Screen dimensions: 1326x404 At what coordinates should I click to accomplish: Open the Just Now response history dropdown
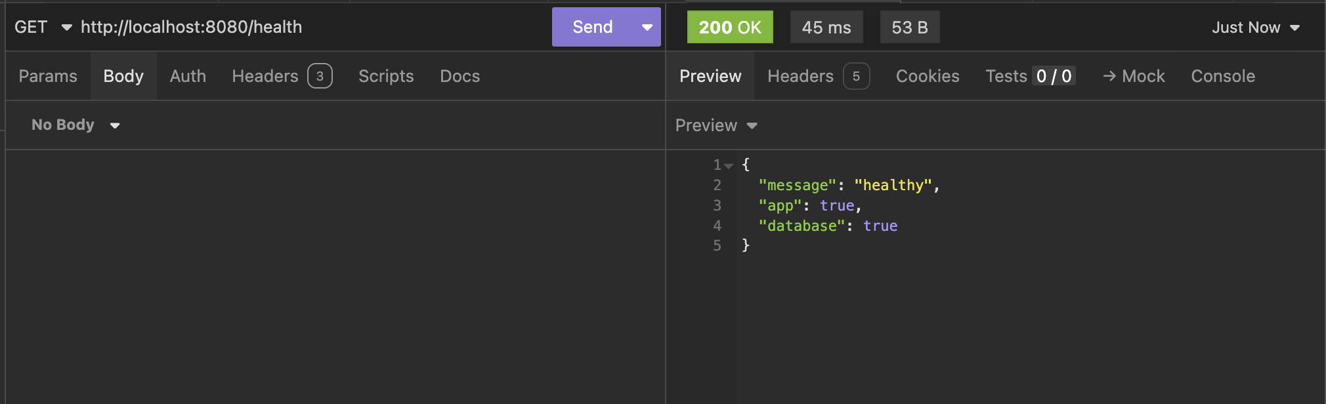coord(1255,28)
